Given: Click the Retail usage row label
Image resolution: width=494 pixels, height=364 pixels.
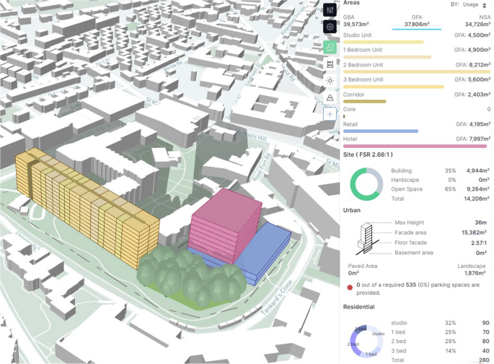Looking at the screenshot, I should [351, 124].
